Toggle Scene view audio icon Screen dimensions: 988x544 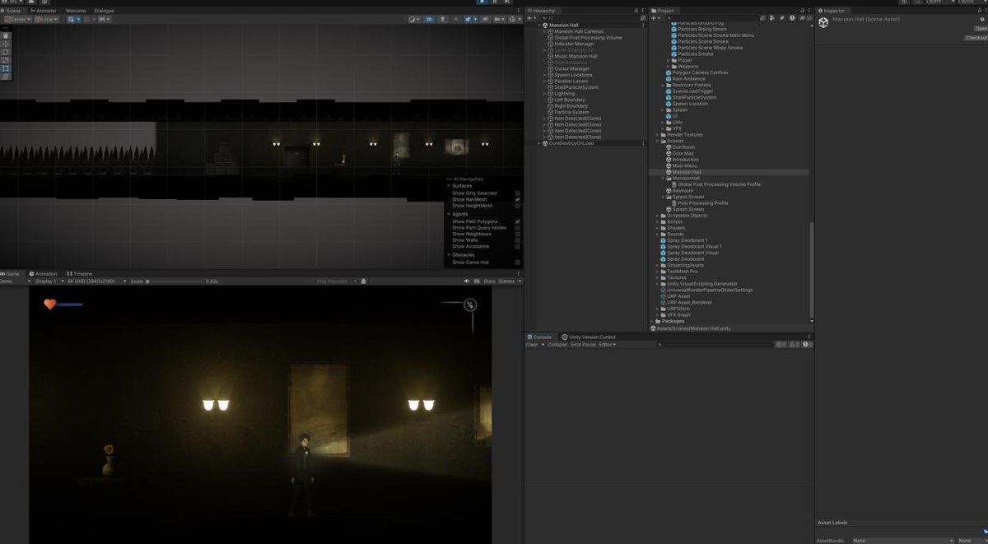[455, 19]
